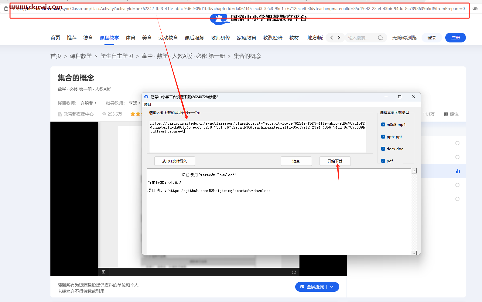
Task: Open the 课后服务 nav tab
Action: 194,38
